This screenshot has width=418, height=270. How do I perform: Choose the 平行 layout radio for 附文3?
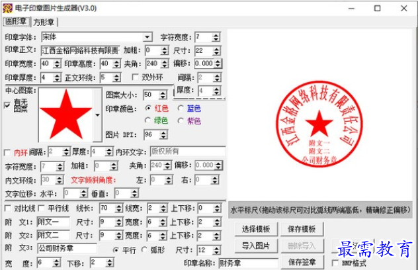click(x=116, y=250)
